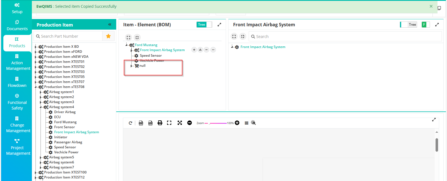The image size is (447, 181).
Task: Click the Search field in right panel
Action: (x=345, y=37)
